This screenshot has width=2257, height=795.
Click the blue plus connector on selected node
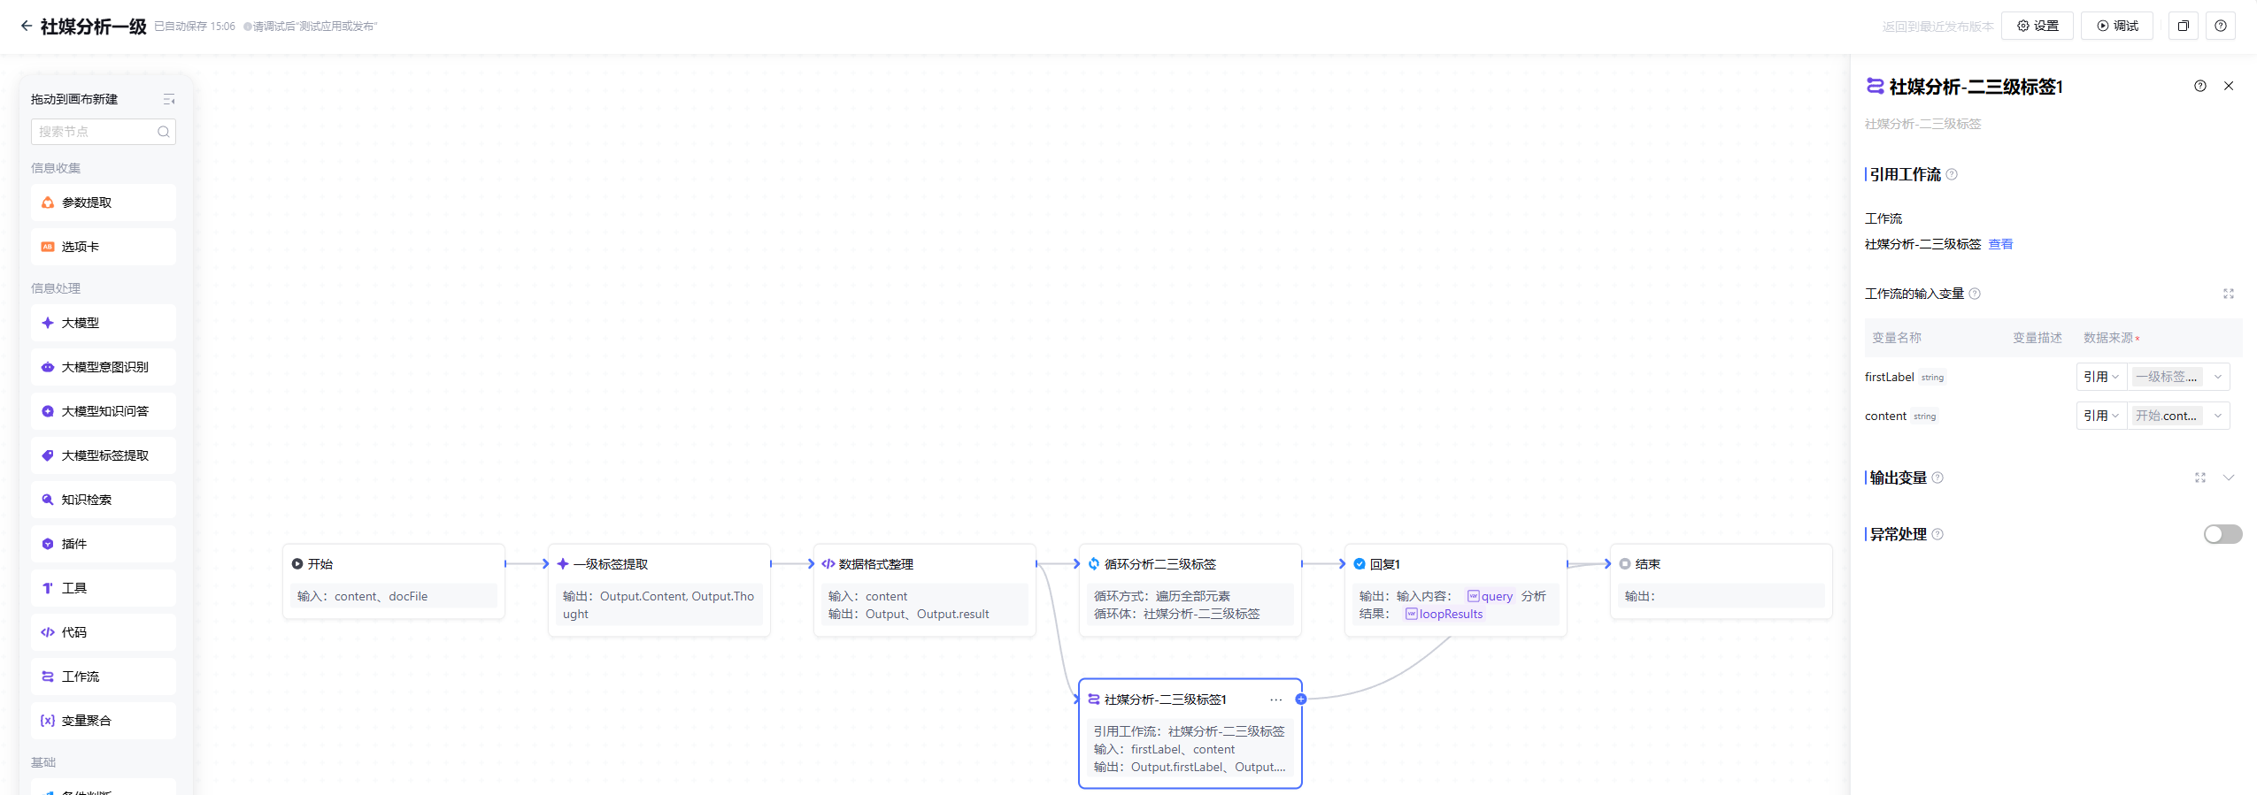pos(1301,699)
